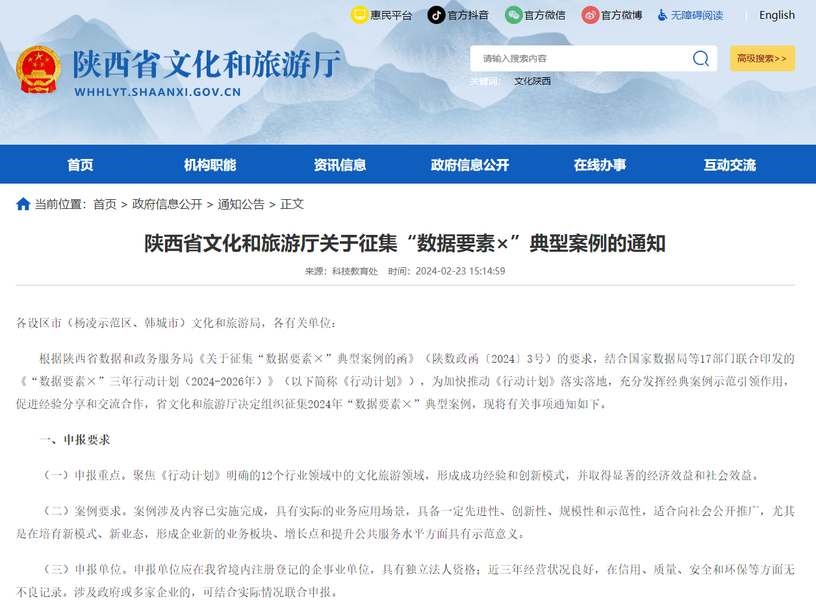Click the 惠民平台 yellow icon
This screenshot has width=816, height=606.
359,15
